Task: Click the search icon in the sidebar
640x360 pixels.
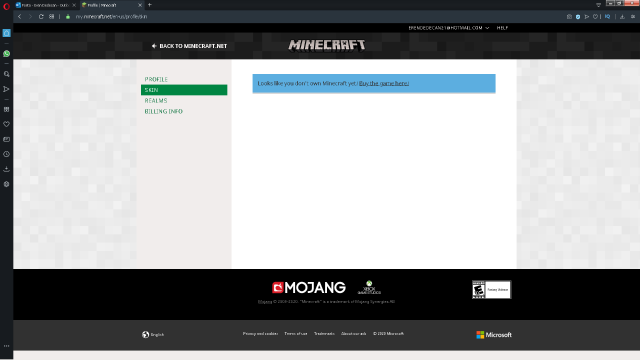Action: (x=6, y=74)
